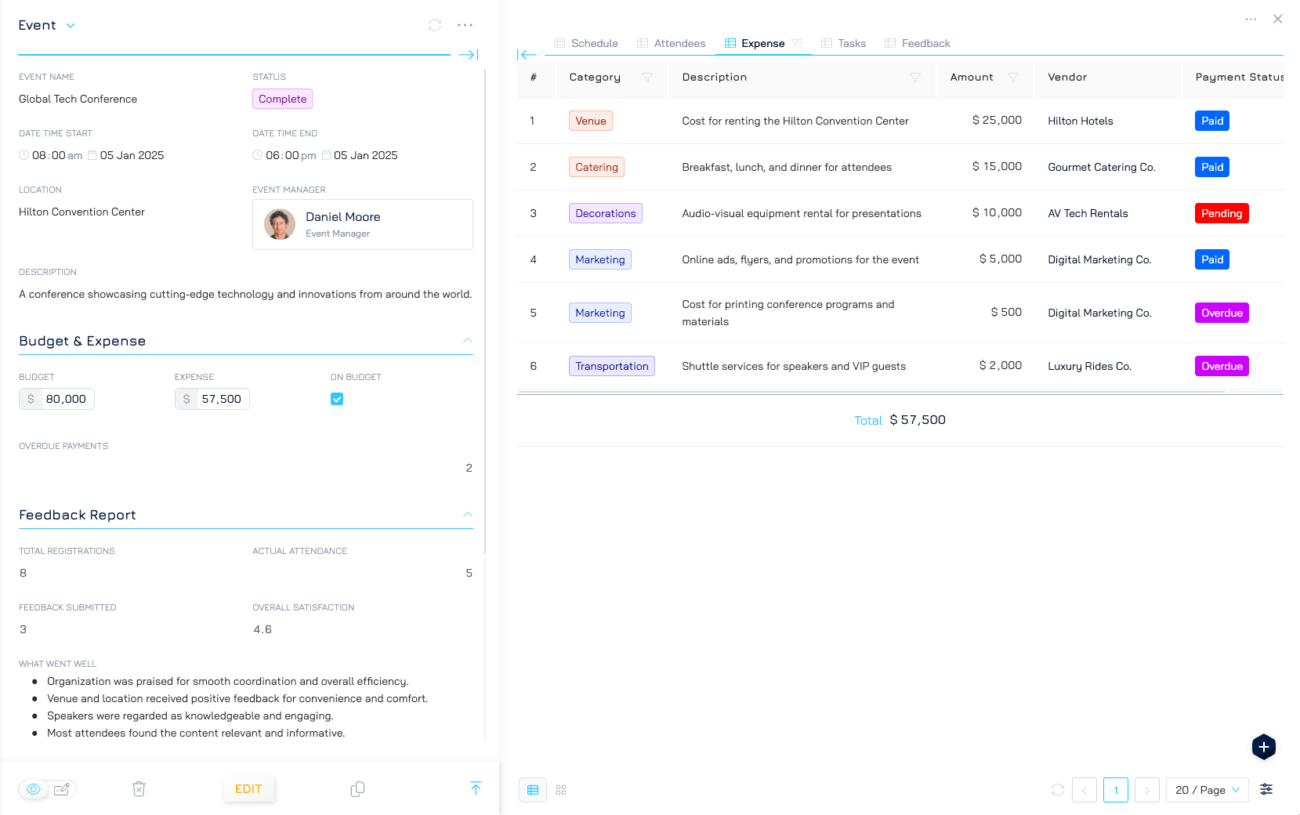1300x815 pixels.
Task: Open the Feedback tab
Action: [x=918, y=43]
